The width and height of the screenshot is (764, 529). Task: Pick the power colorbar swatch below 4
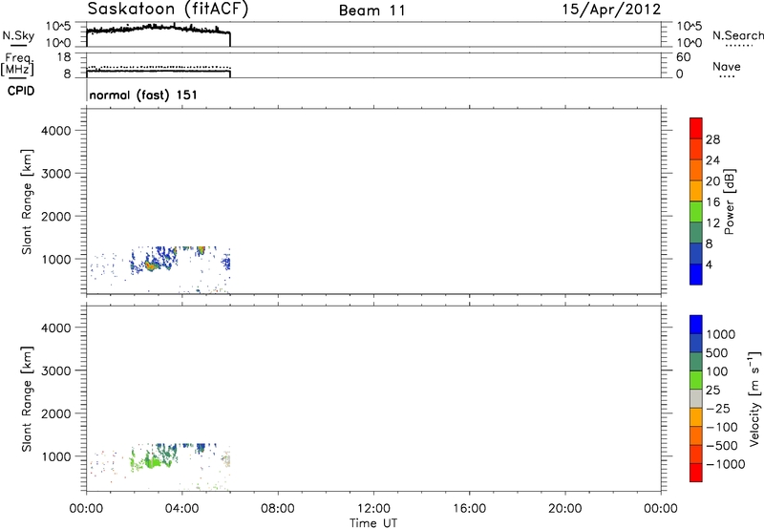click(x=696, y=274)
